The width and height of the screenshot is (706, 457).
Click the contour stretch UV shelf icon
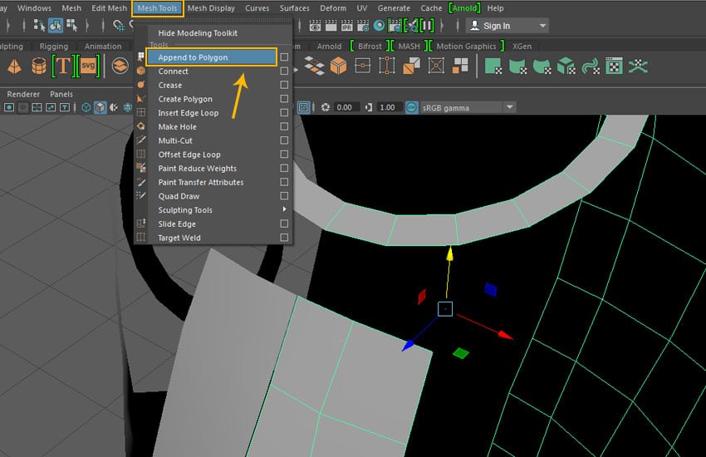591,66
